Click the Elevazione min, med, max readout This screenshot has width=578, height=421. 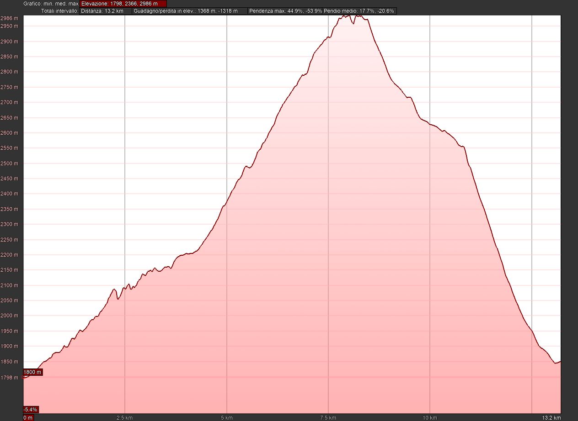(123, 4)
